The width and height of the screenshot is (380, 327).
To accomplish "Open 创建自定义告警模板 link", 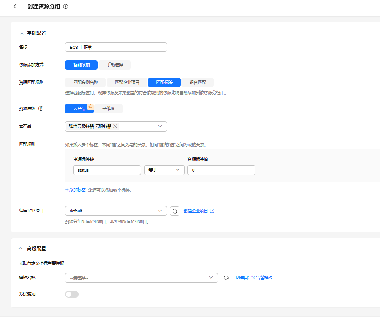I will tap(254, 278).
